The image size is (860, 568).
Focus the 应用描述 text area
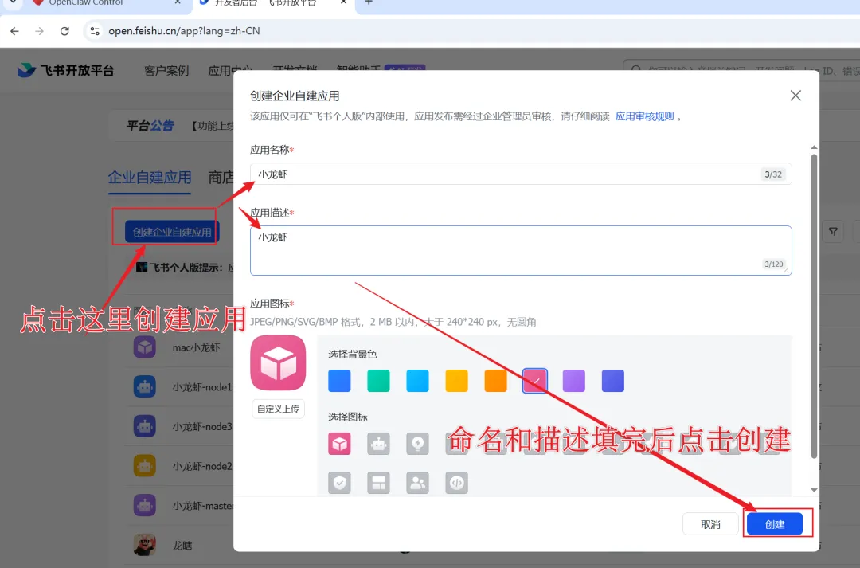coord(521,250)
